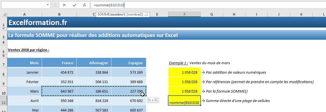Click Allemagne Mai value 507 583
The image size is (326, 112).
(94, 109)
